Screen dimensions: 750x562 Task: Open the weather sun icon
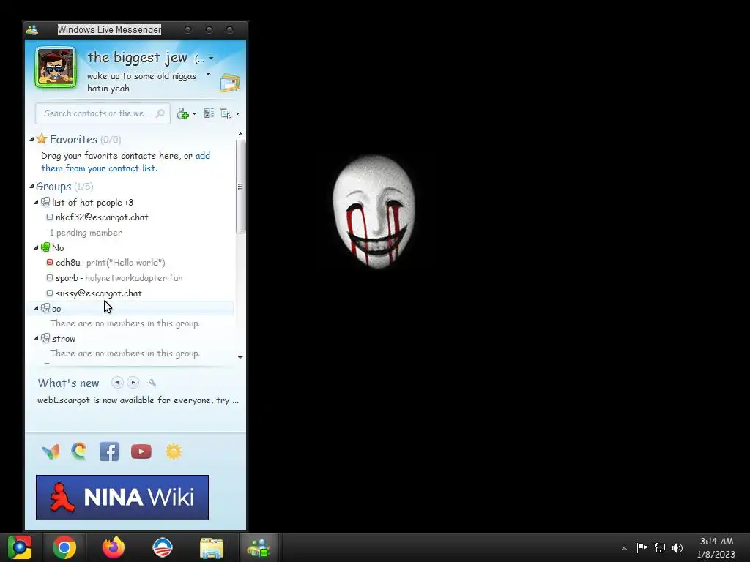point(174,452)
